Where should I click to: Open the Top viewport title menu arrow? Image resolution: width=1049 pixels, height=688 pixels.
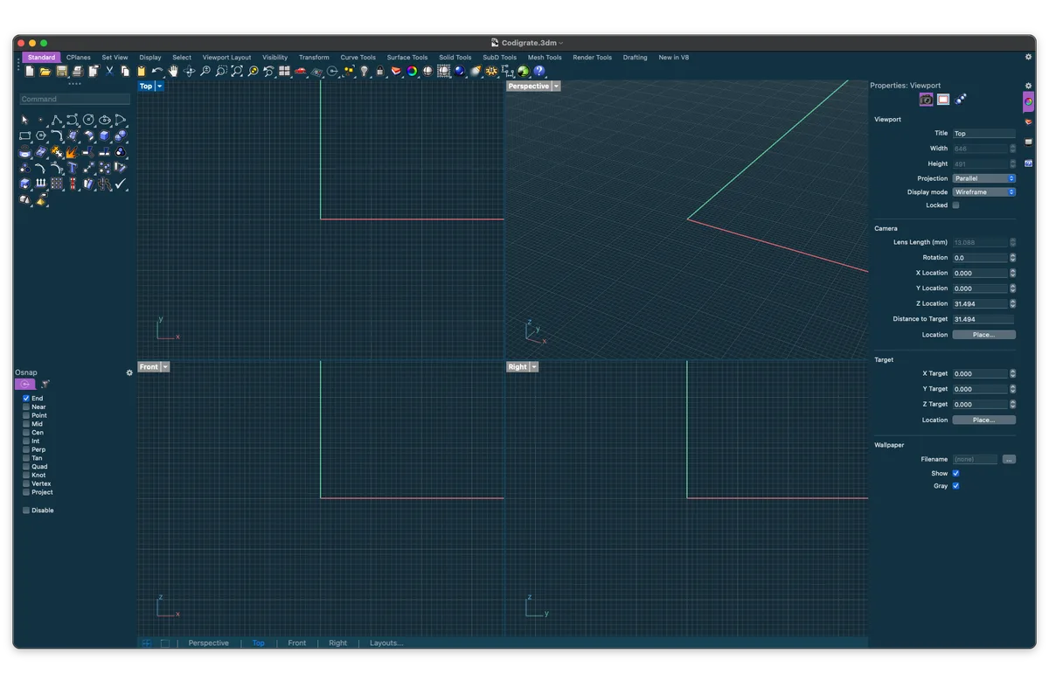pos(159,87)
